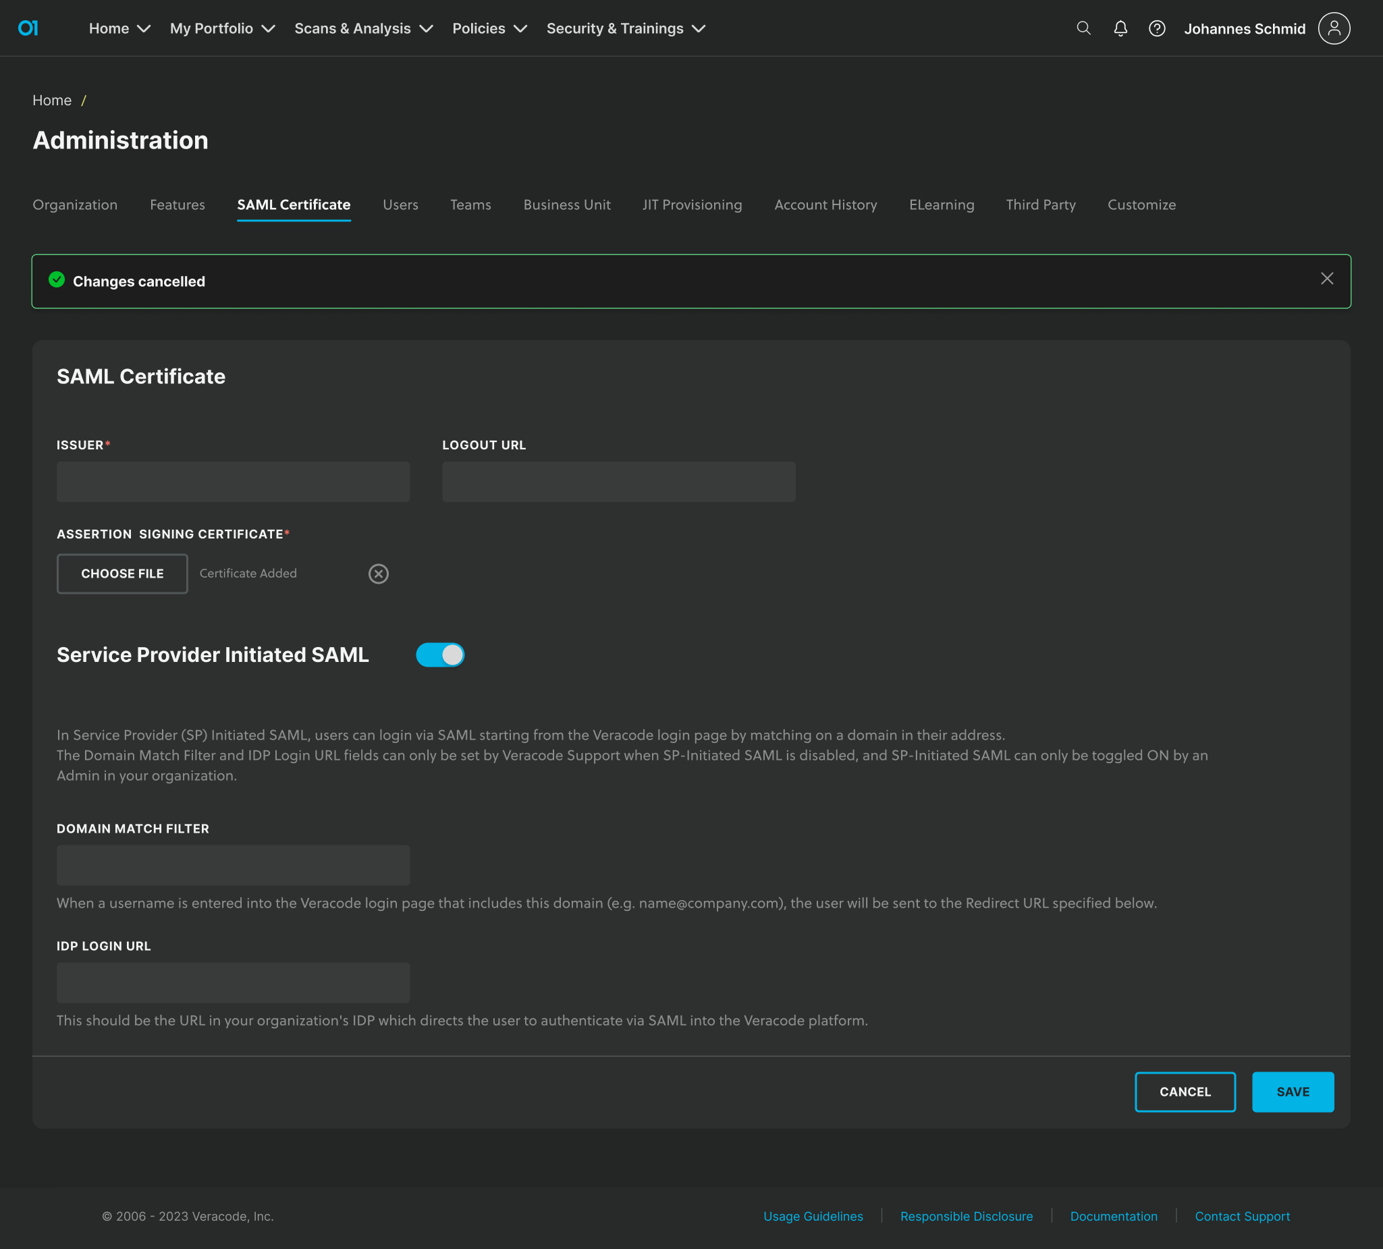Image resolution: width=1383 pixels, height=1249 pixels.
Task: Open the Policies menu
Action: pyautogui.click(x=489, y=28)
